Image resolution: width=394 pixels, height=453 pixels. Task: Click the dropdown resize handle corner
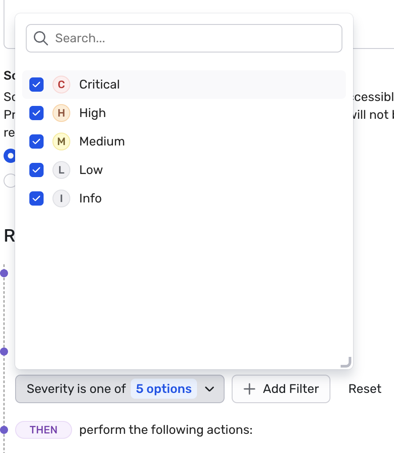346,362
